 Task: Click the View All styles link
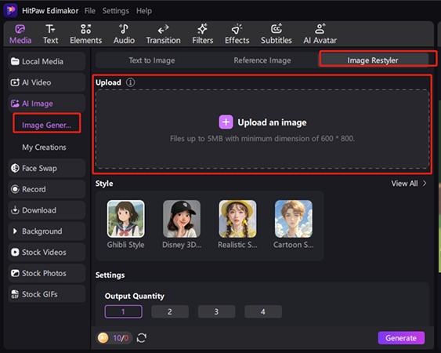(x=404, y=184)
